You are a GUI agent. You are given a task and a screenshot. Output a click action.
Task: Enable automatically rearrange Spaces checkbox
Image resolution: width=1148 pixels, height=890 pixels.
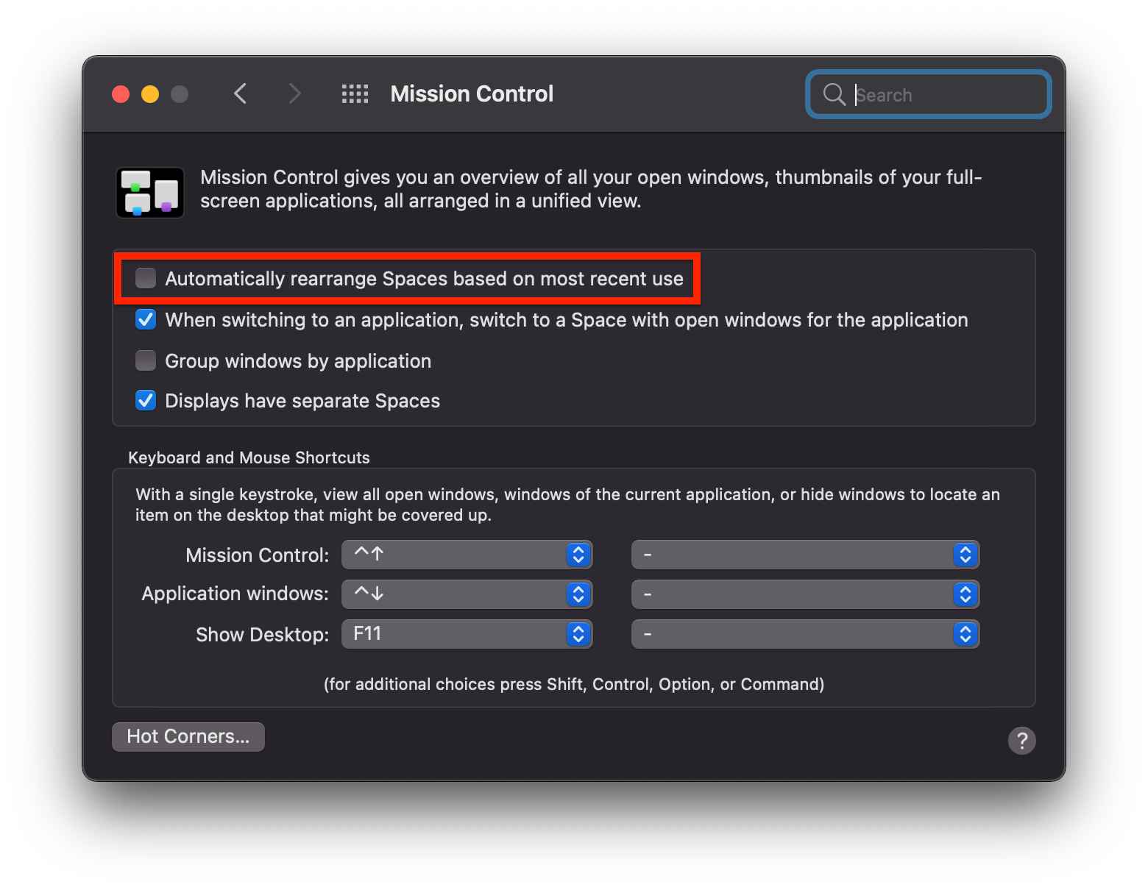click(146, 278)
